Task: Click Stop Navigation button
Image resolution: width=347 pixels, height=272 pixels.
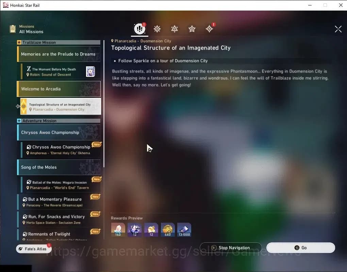Action: point(231,248)
